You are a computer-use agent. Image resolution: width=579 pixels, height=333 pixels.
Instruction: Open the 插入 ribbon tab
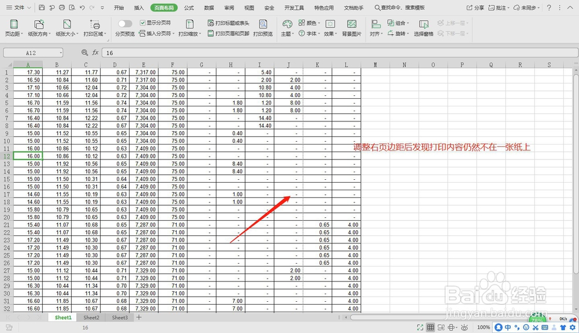139,8
